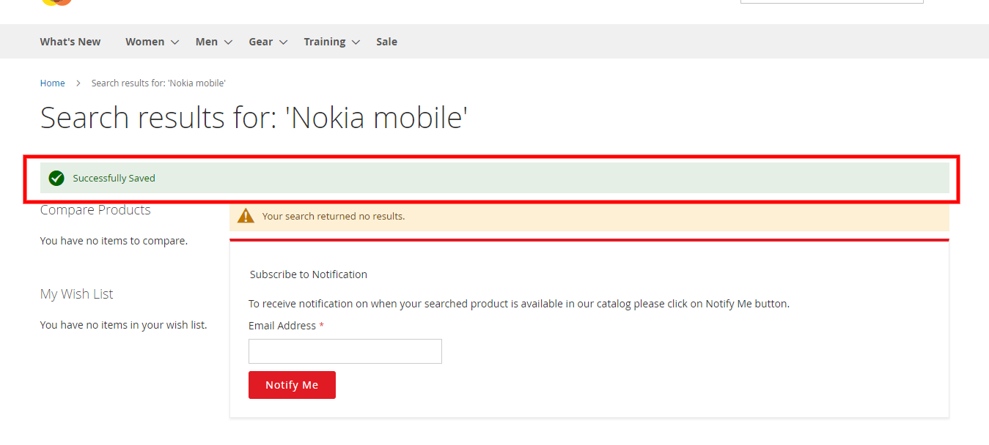Expand the Training dropdown menu

pyautogui.click(x=332, y=42)
